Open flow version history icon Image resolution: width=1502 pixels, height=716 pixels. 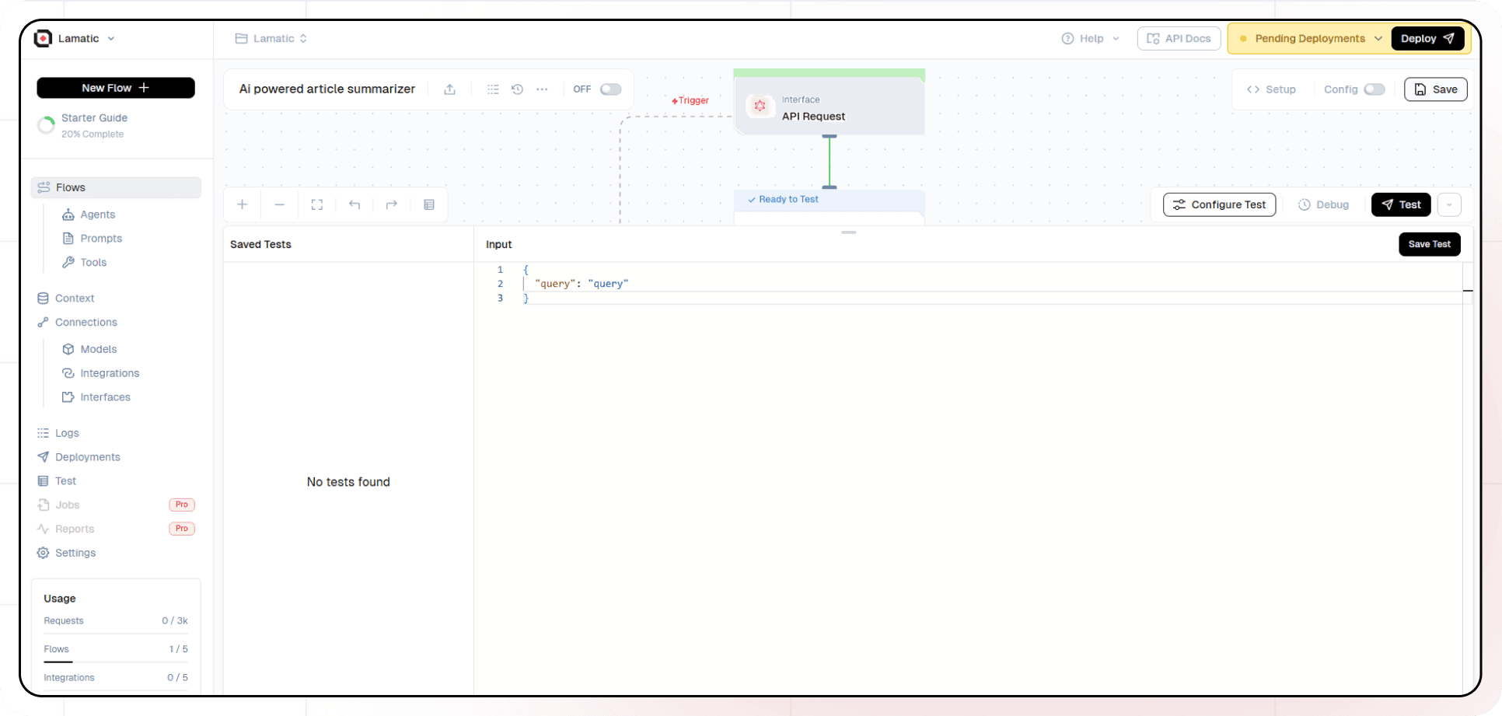517,89
